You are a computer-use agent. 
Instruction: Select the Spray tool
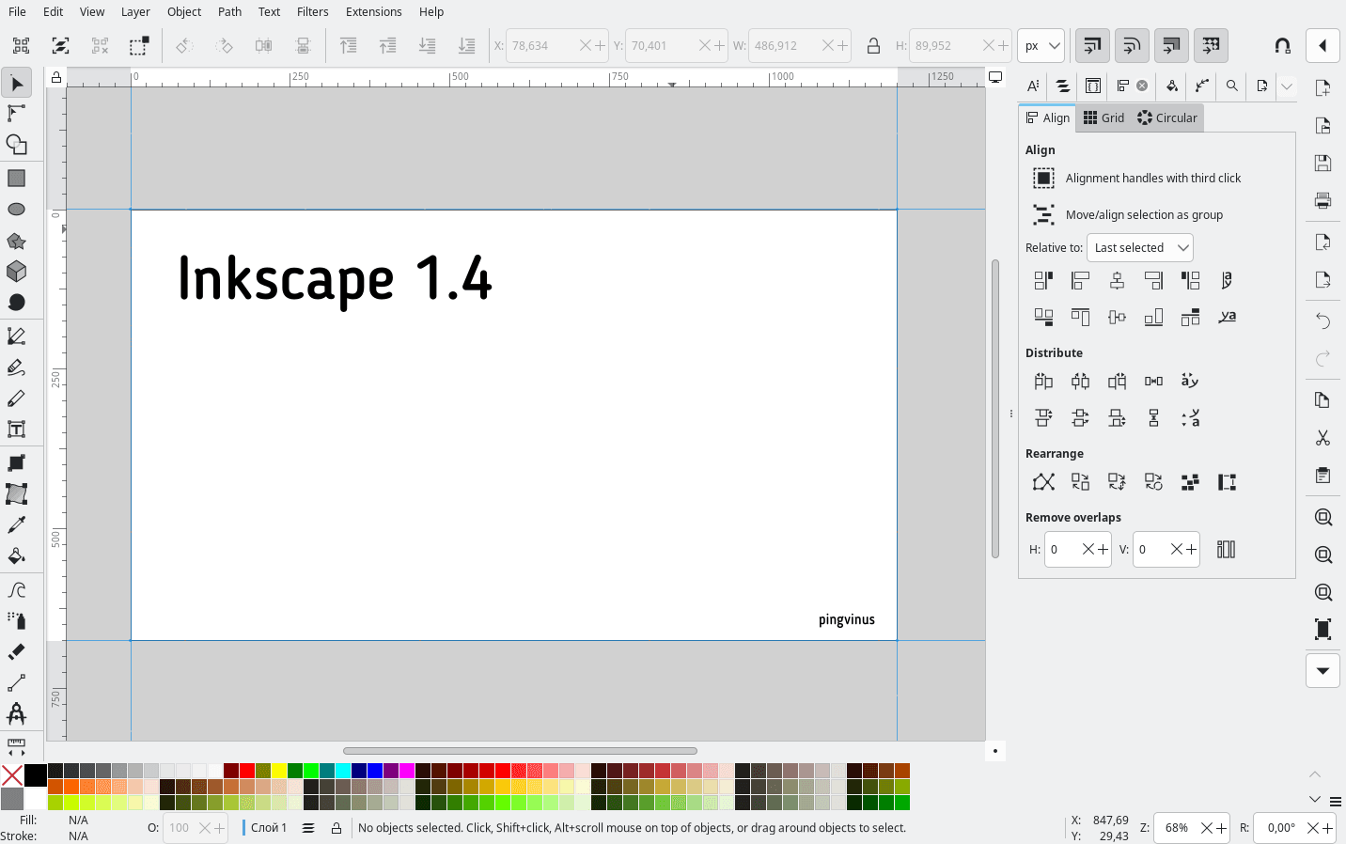tap(16, 620)
